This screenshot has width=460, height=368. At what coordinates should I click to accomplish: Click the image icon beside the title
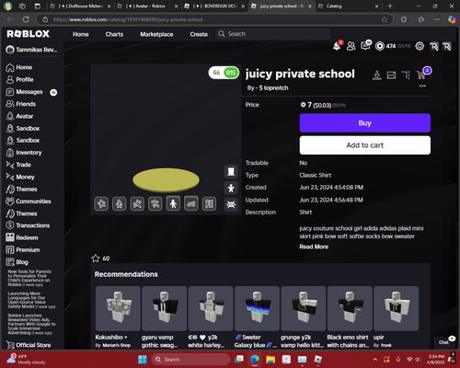391,75
